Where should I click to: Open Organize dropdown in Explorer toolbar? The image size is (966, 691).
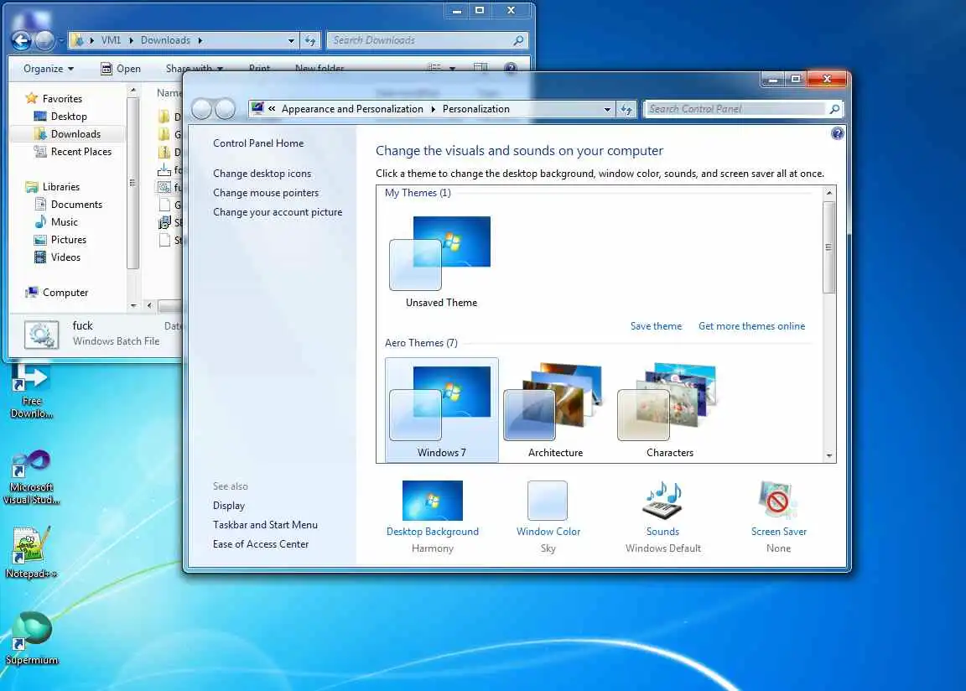tap(49, 69)
